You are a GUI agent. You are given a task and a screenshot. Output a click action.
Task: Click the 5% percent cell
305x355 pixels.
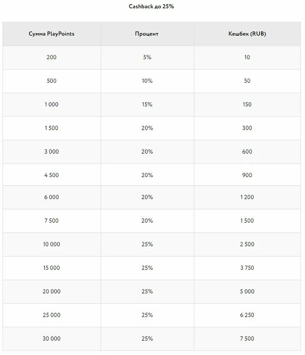point(147,57)
